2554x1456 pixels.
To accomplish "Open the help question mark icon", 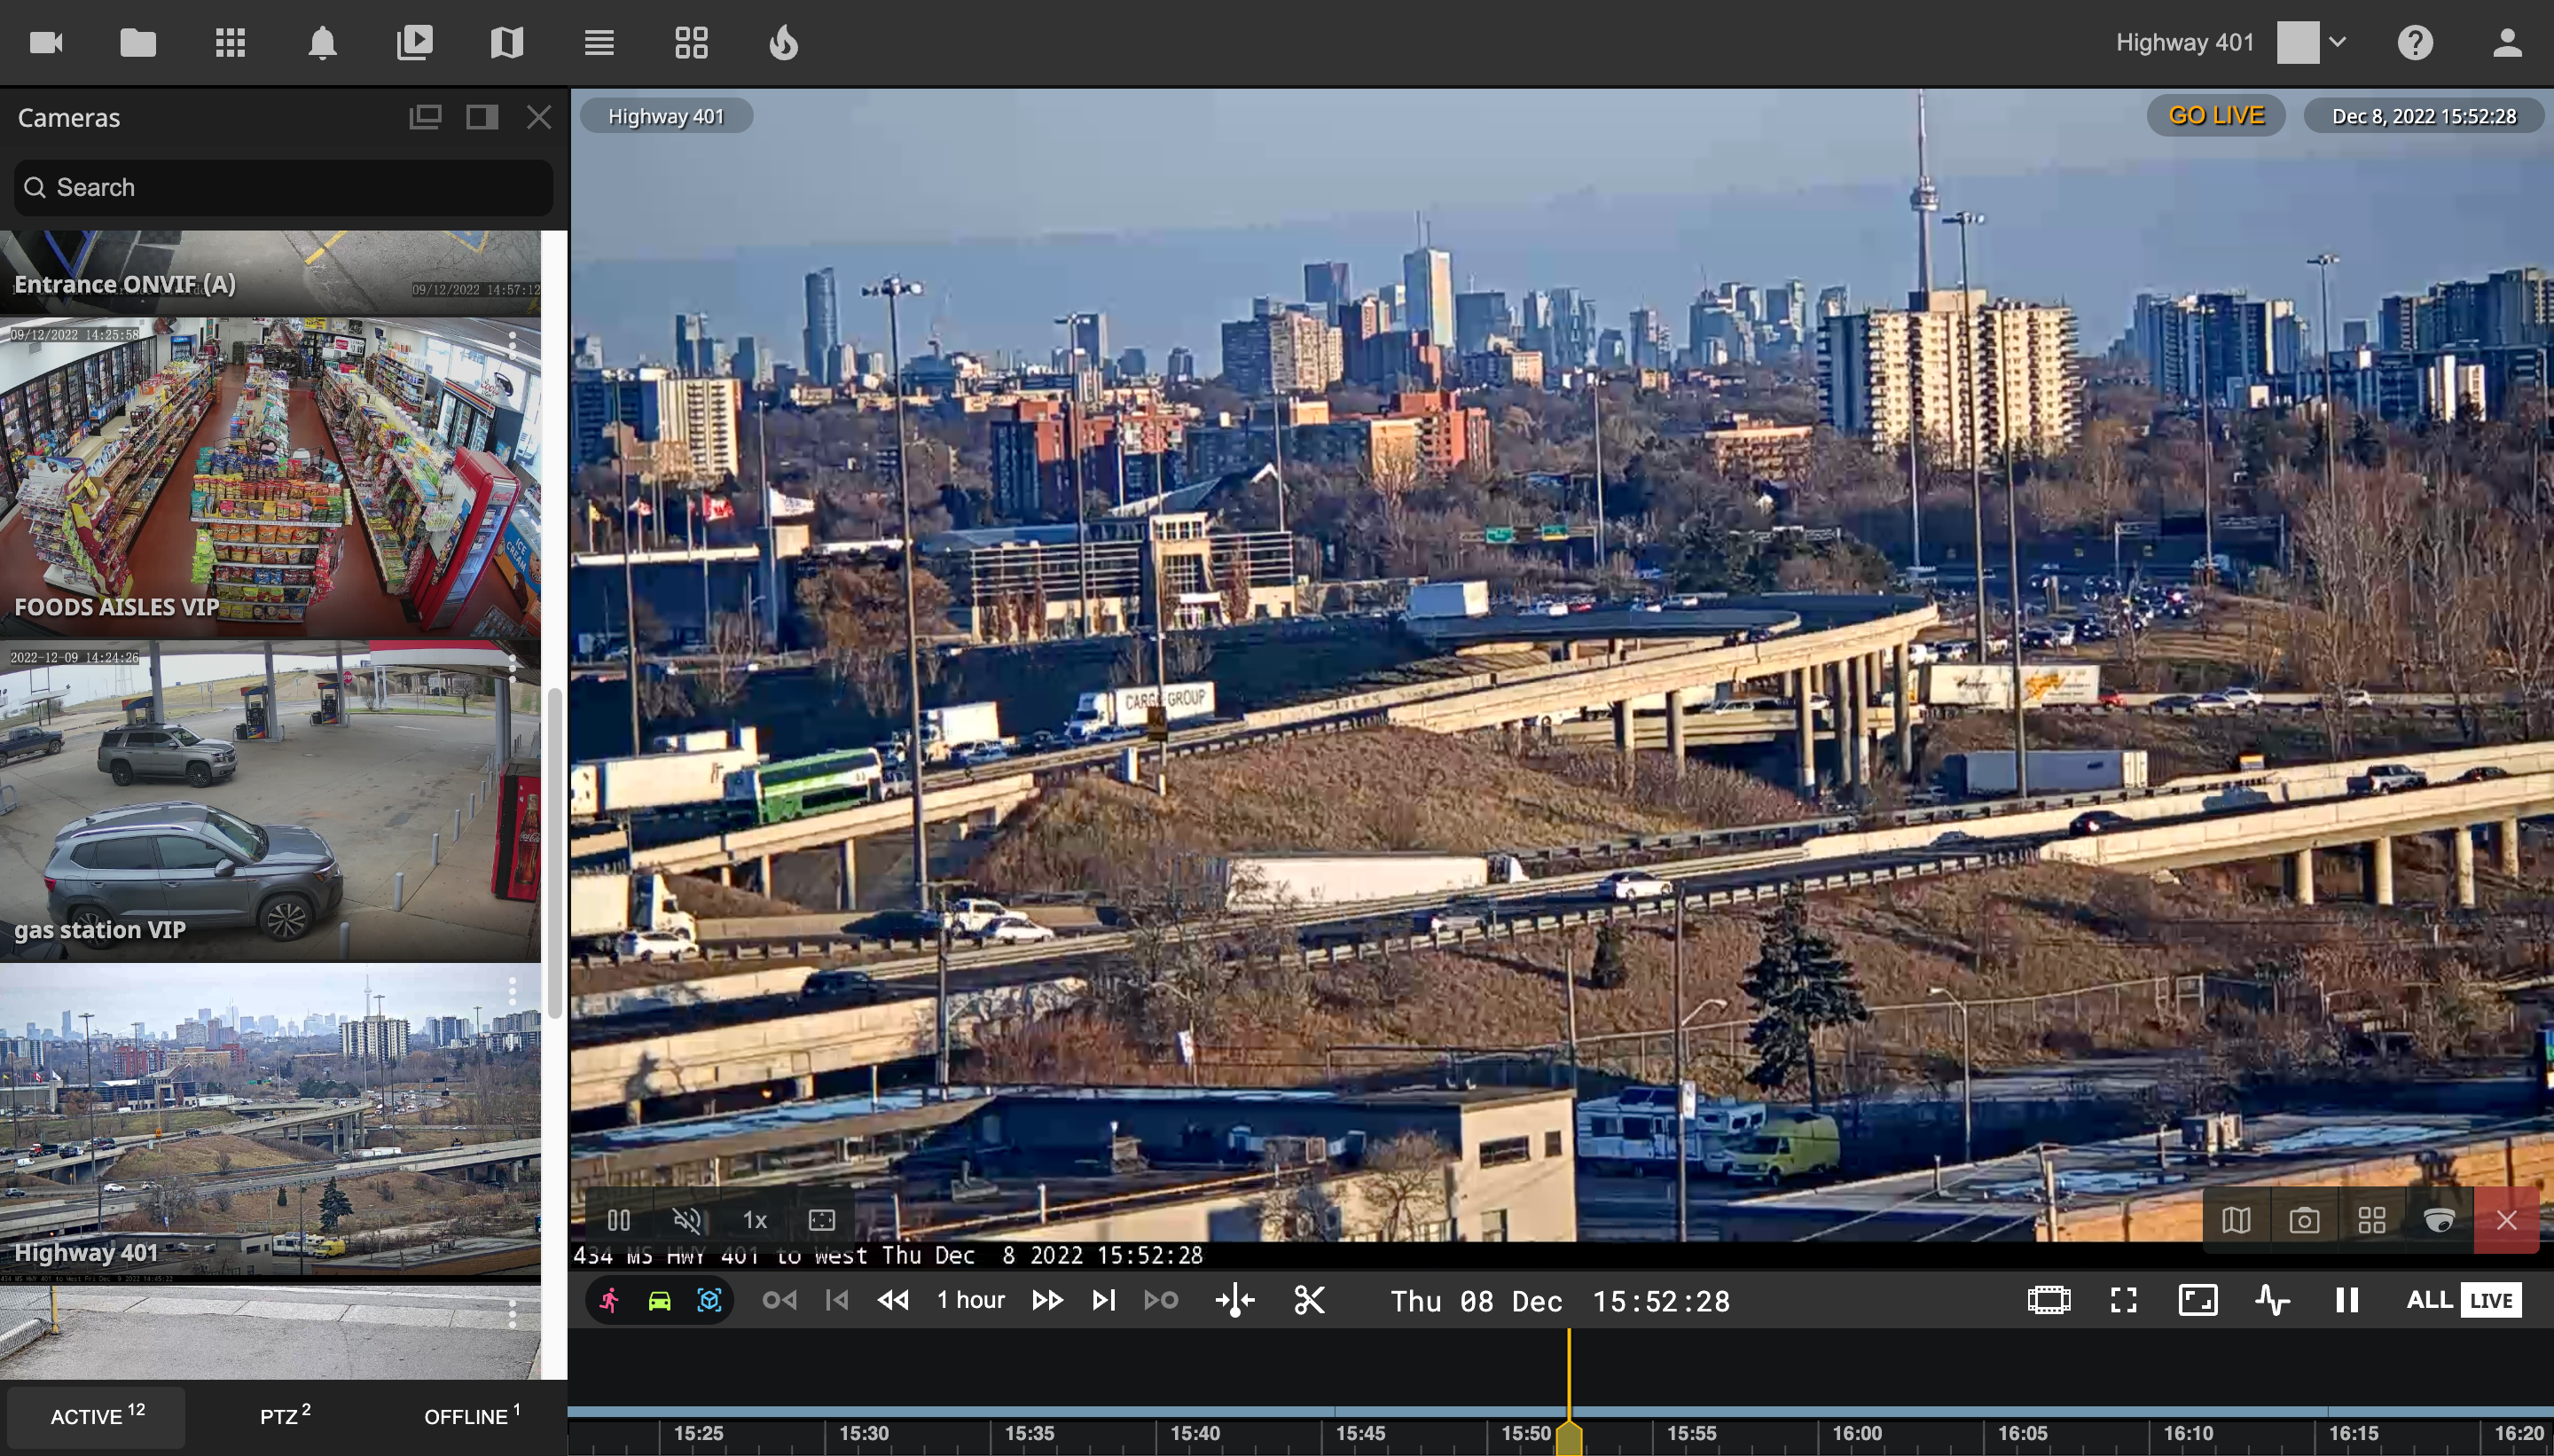I will [x=2414, y=43].
